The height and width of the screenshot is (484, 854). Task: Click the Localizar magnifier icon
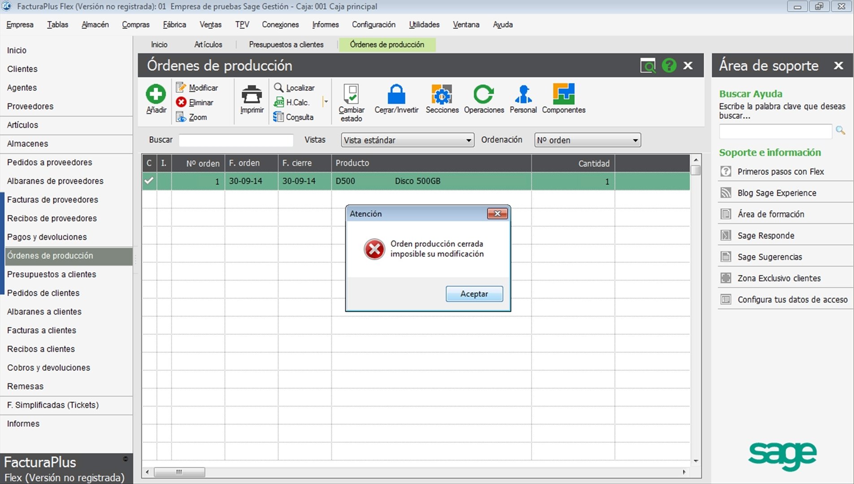click(278, 87)
